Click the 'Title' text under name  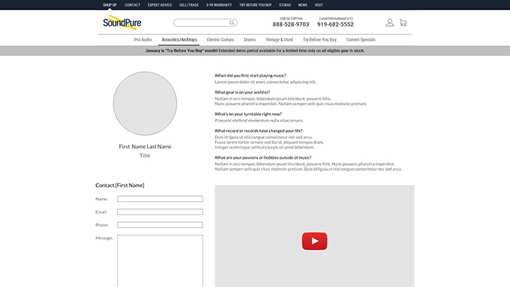tap(145, 156)
